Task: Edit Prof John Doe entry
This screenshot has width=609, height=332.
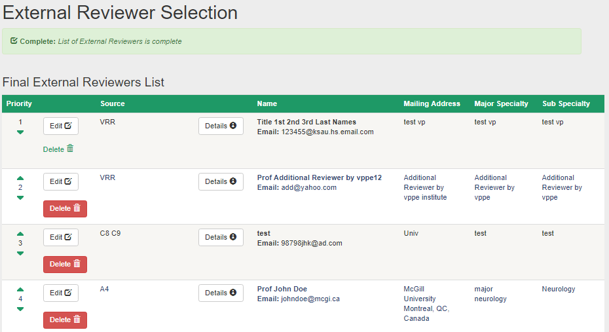Action: pyautogui.click(x=61, y=293)
